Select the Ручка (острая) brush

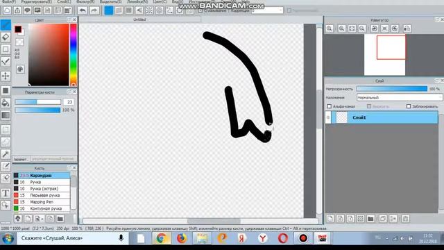42,188
